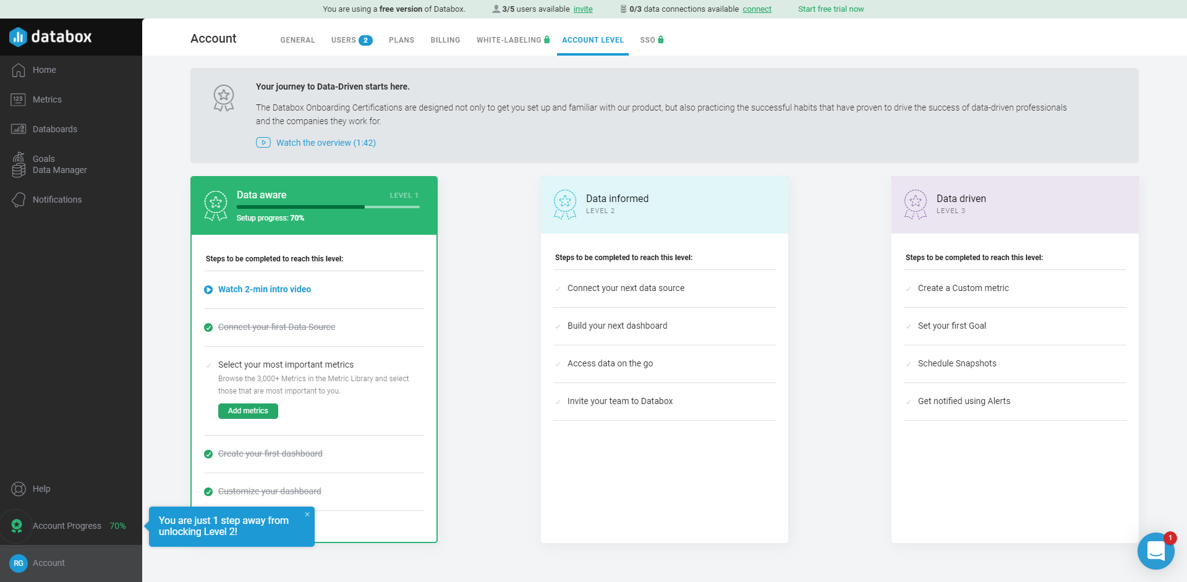Click the Databox logo
Viewport: 1187px width, 582px height.
(x=51, y=36)
